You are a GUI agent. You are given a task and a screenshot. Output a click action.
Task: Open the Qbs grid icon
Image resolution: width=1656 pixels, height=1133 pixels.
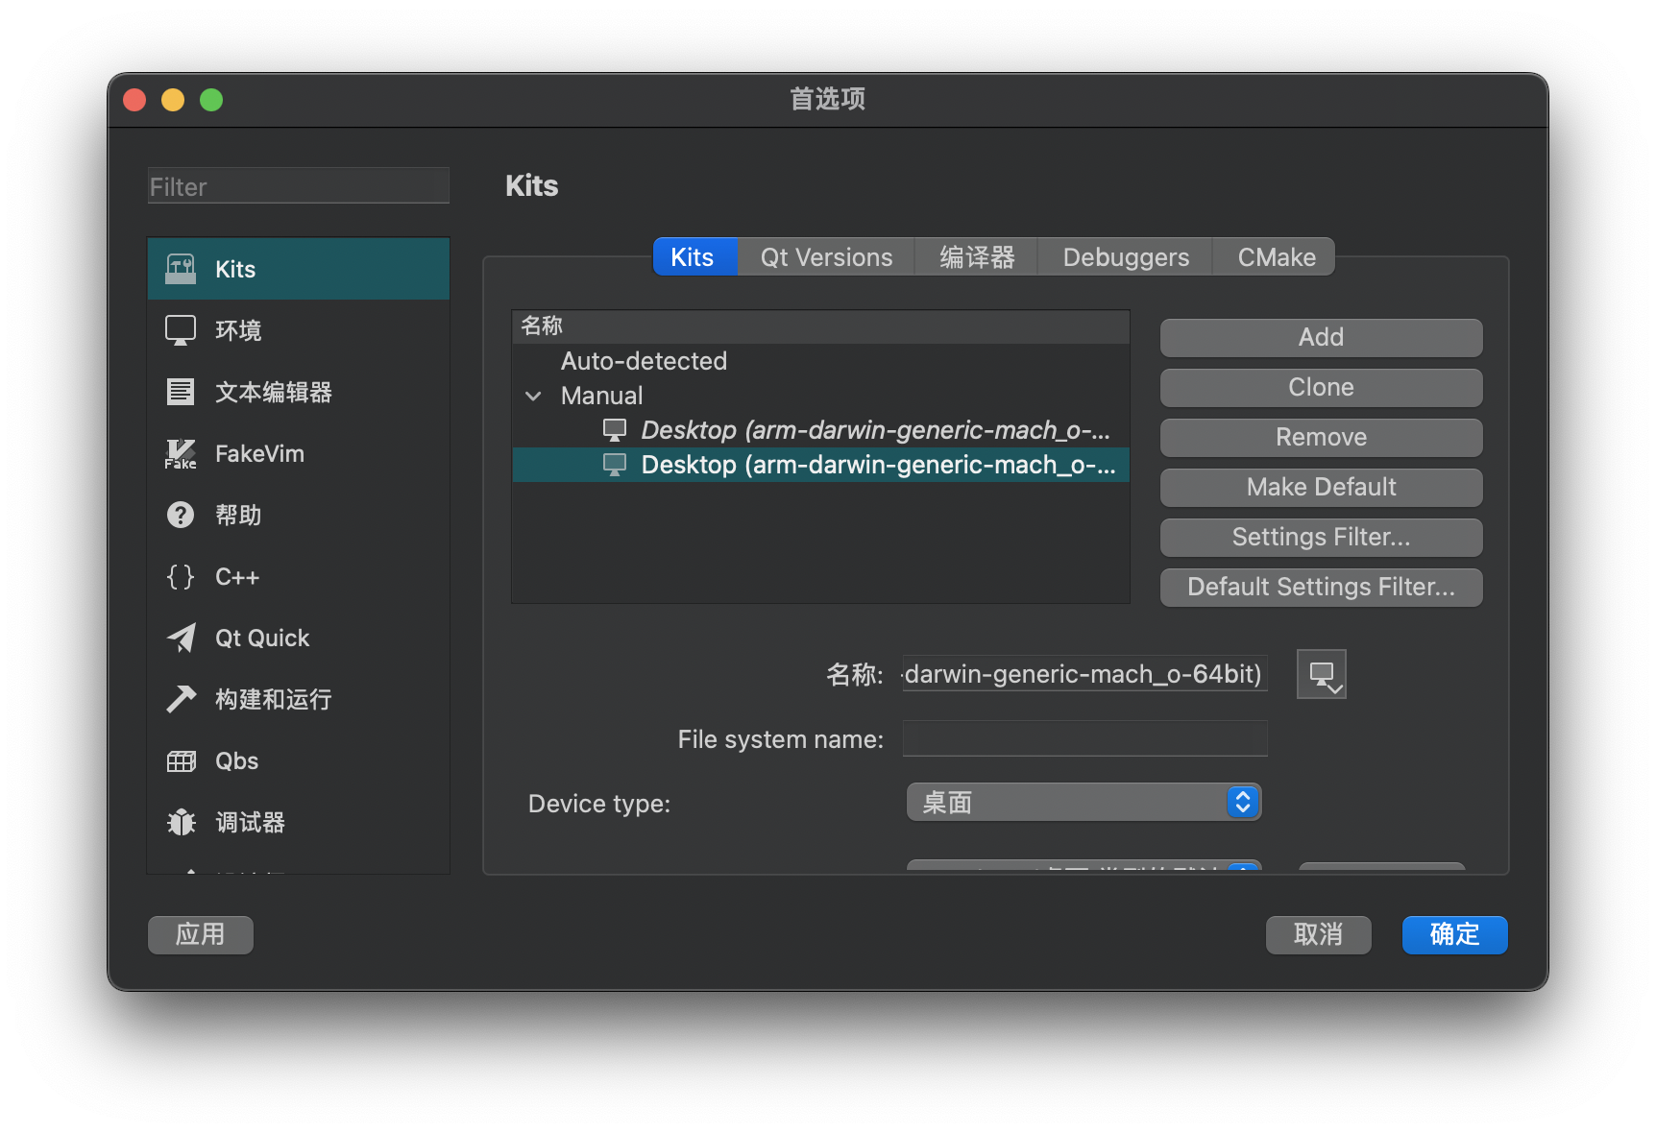(x=181, y=760)
